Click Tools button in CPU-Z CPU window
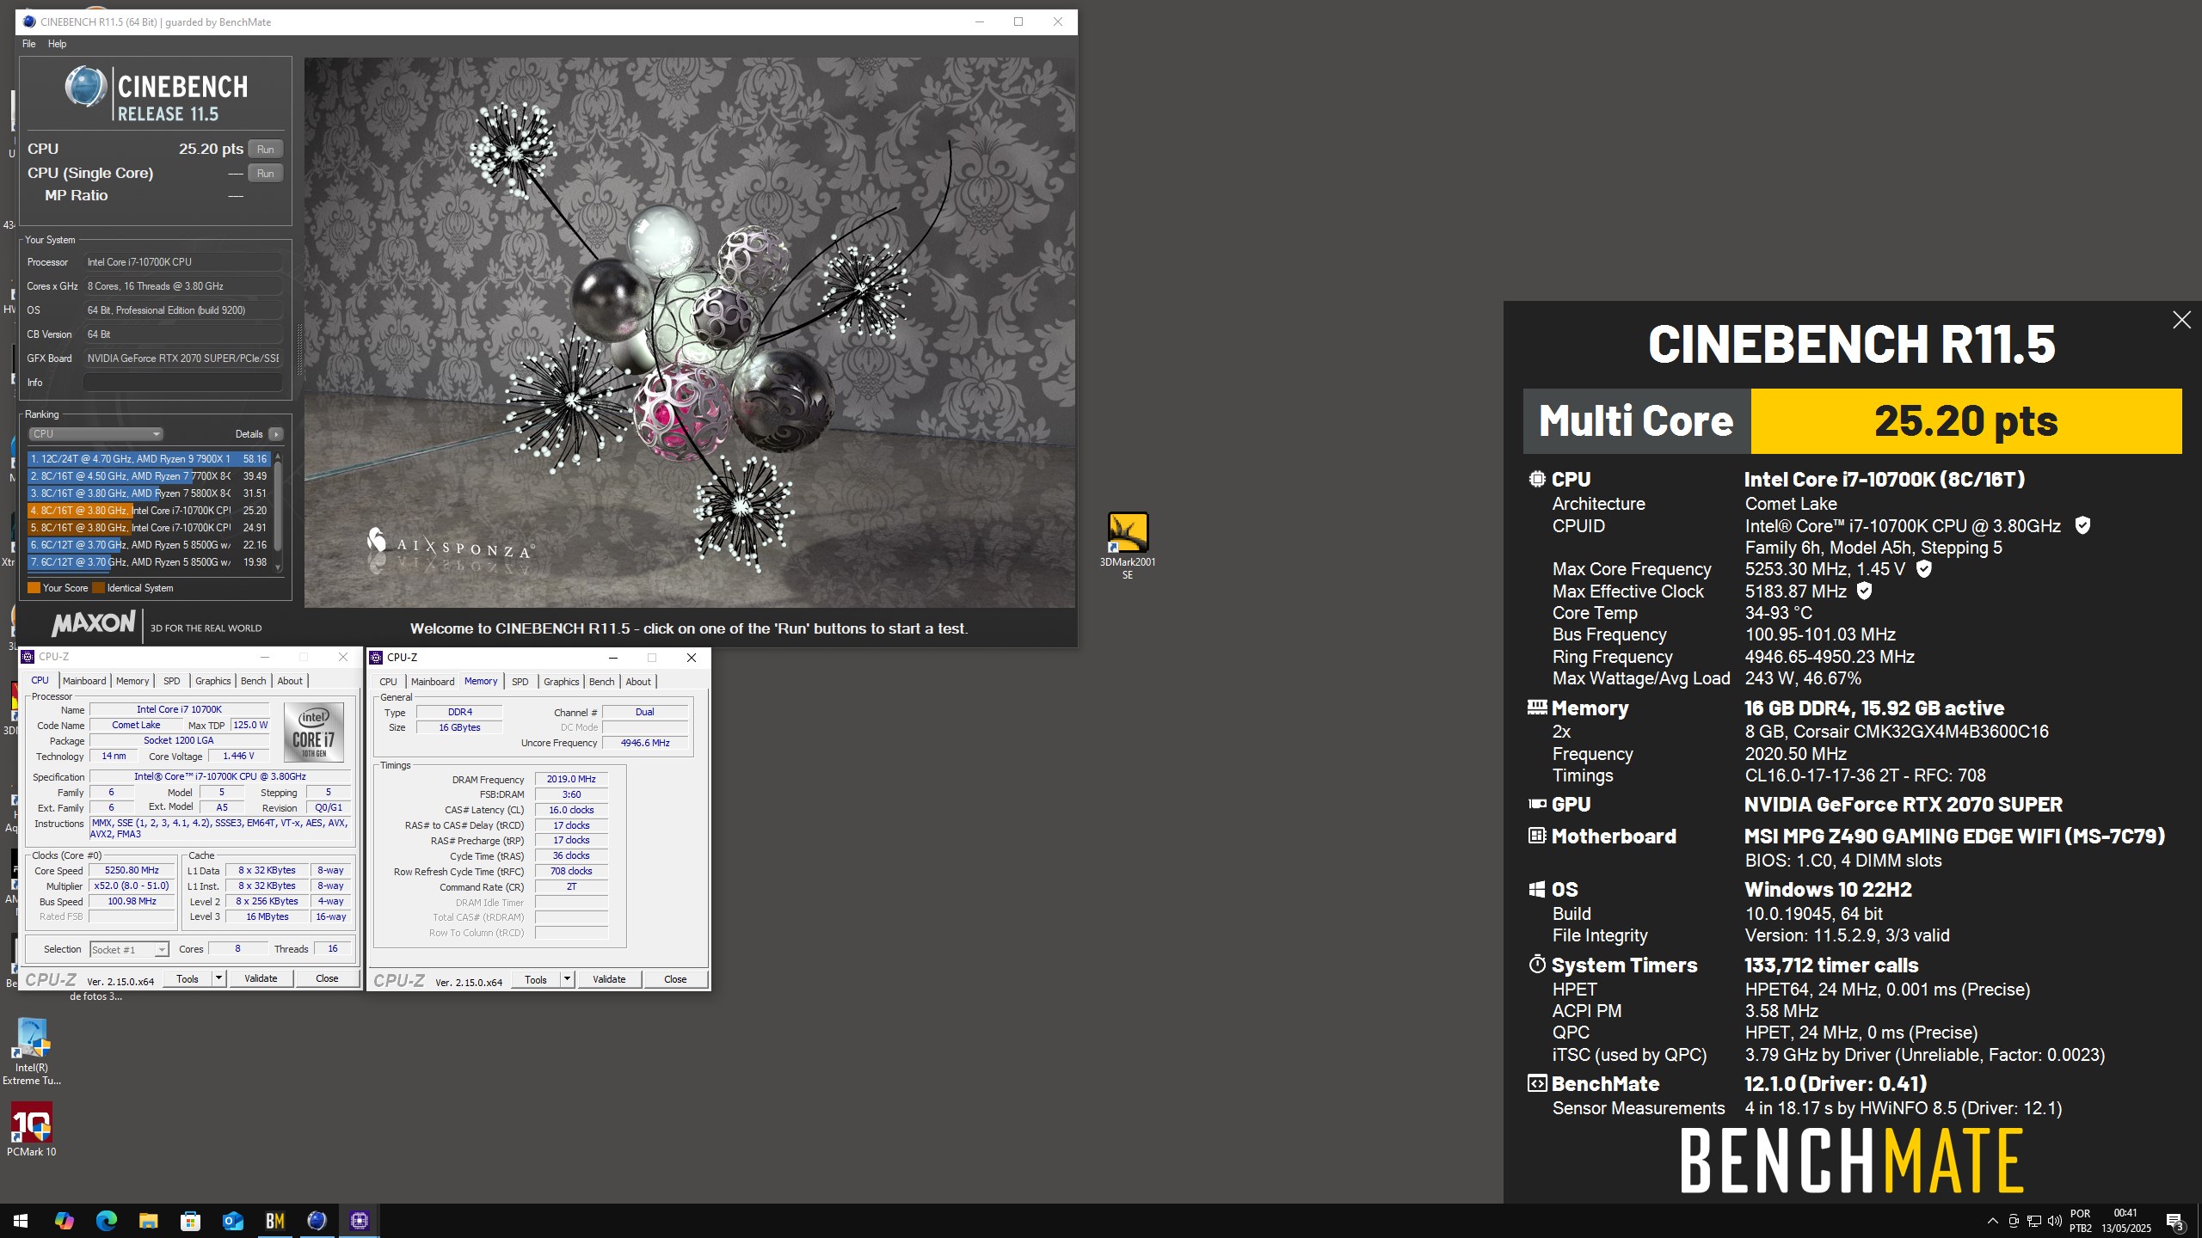Viewport: 2202px width, 1238px height. click(x=188, y=978)
